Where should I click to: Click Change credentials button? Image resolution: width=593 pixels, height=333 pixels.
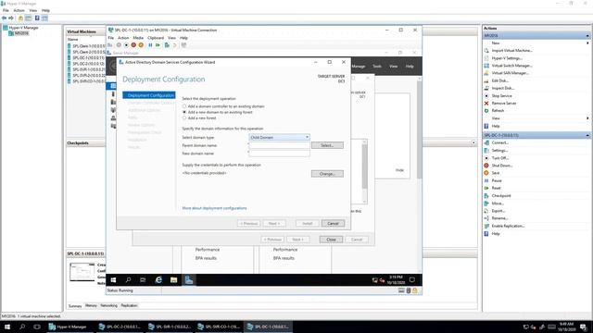pos(327,174)
